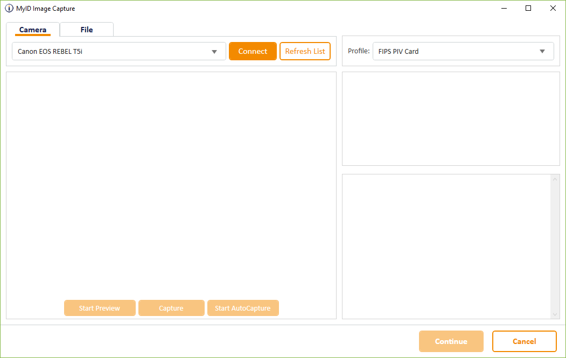
Task: Maximize the MyID Image Capture window
Action: [x=528, y=8]
